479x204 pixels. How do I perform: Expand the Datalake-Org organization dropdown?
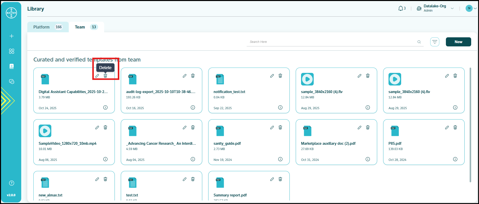click(x=452, y=8)
